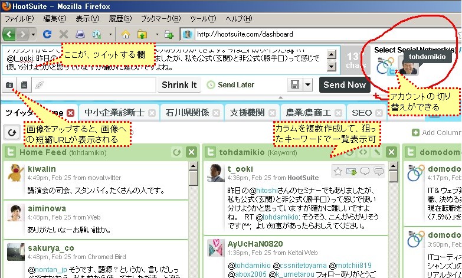Click the chain link icon in the URL shrink box
This screenshot has height=278, width=462.
point(40,85)
